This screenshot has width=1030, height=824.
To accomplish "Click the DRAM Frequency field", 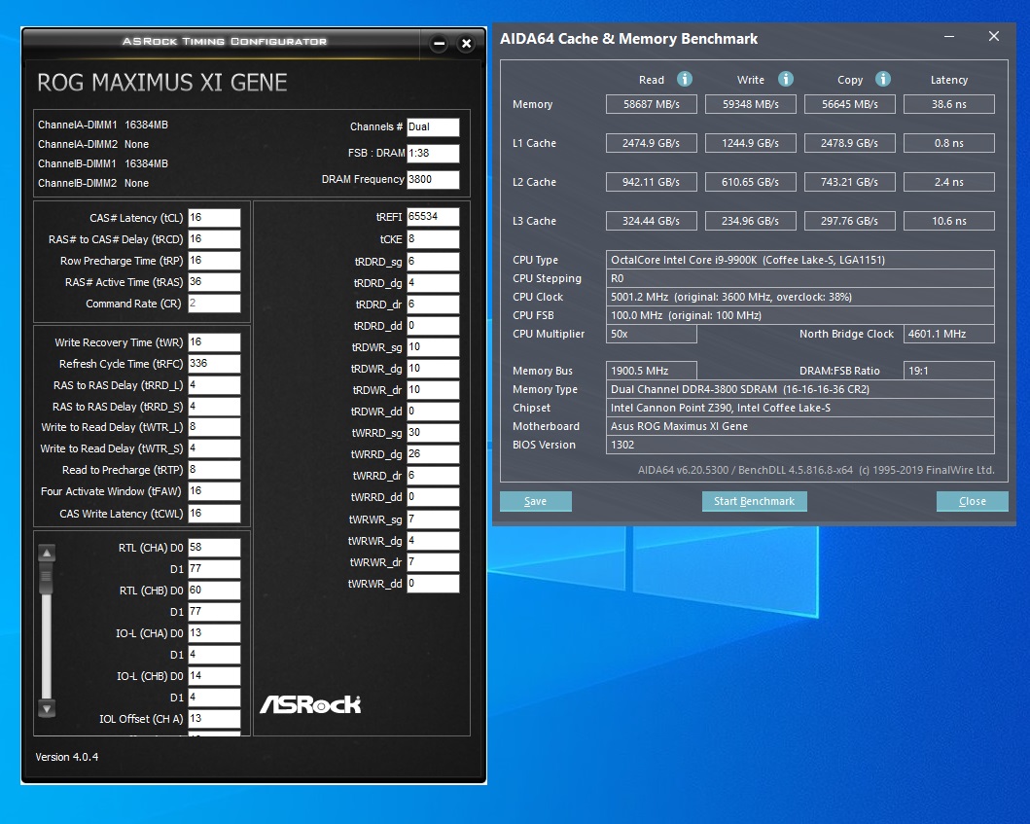I will (x=433, y=179).
